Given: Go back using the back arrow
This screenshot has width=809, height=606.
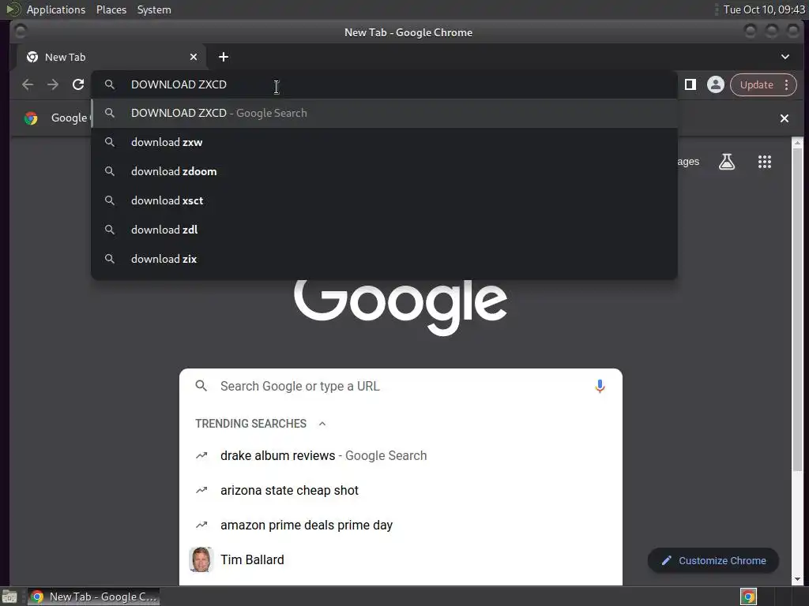Looking at the screenshot, I should pyautogui.click(x=28, y=84).
